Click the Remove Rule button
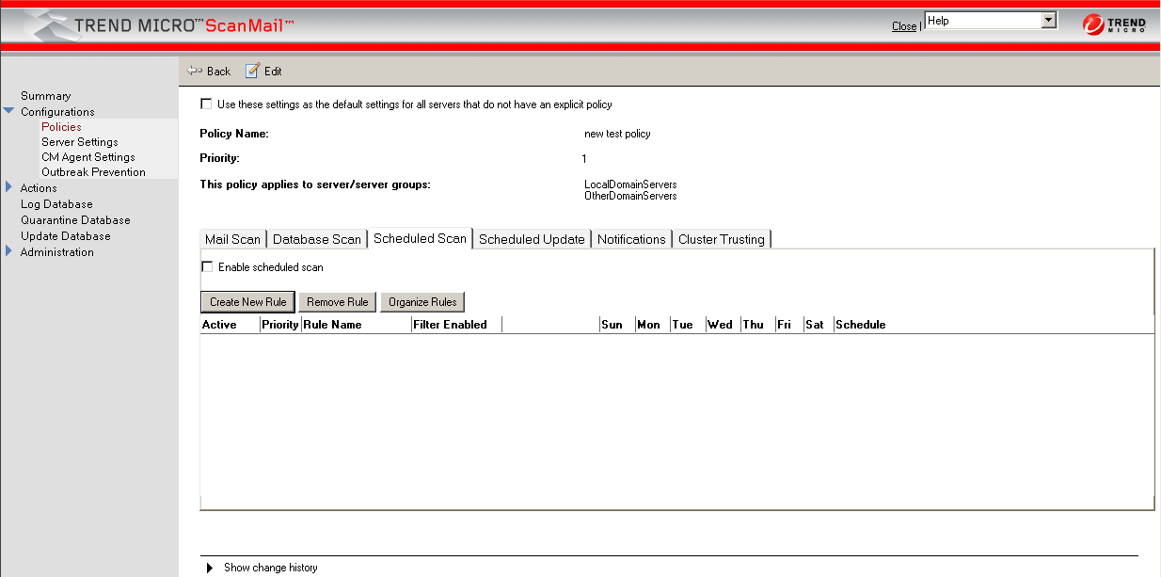 [338, 302]
